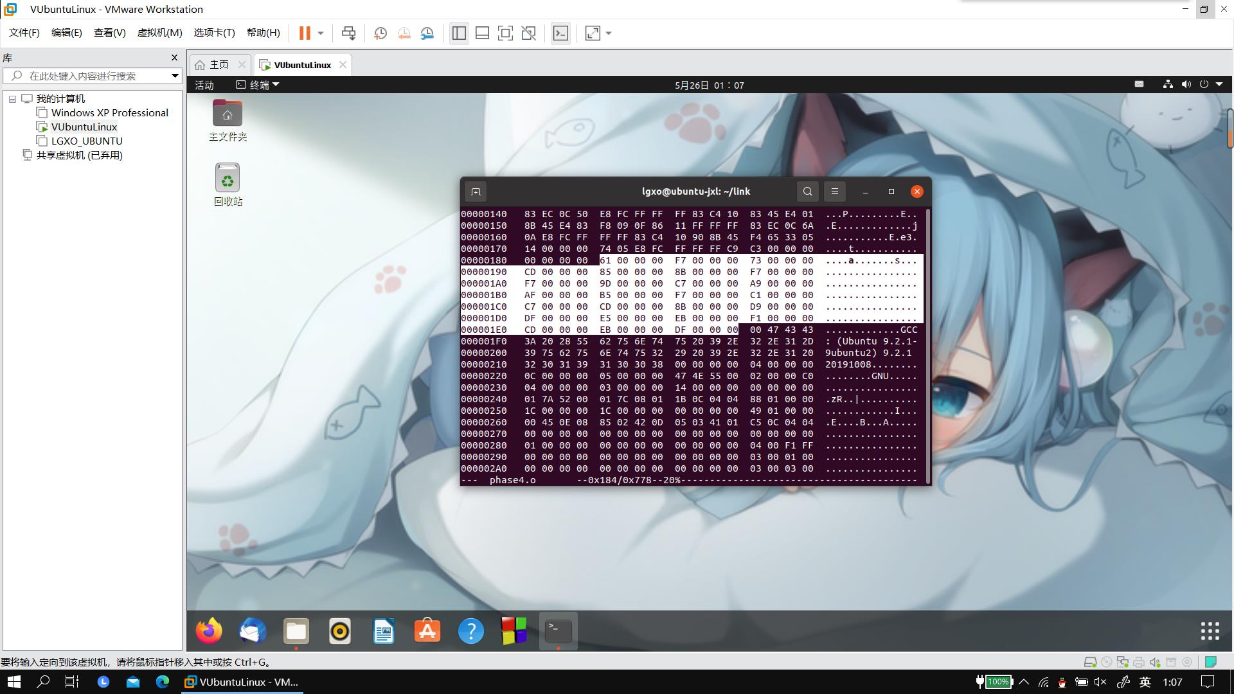The image size is (1234, 694).
Task: Click the hard disk device status icon
Action: (x=1090, y=662)
